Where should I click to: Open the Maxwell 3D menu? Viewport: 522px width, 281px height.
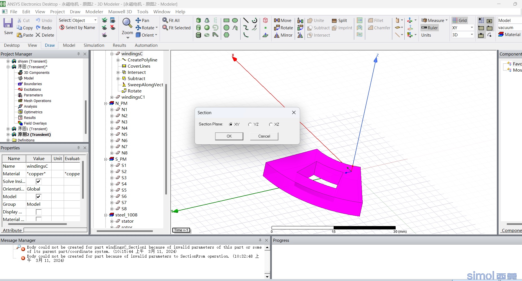(120, 12)
